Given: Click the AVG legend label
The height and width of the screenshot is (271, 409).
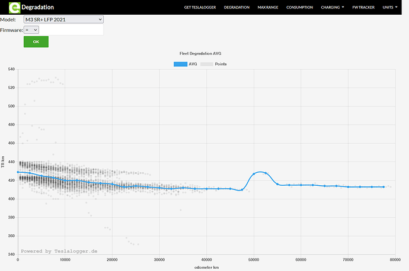Looking at the screenshot, I should (193, 64).
